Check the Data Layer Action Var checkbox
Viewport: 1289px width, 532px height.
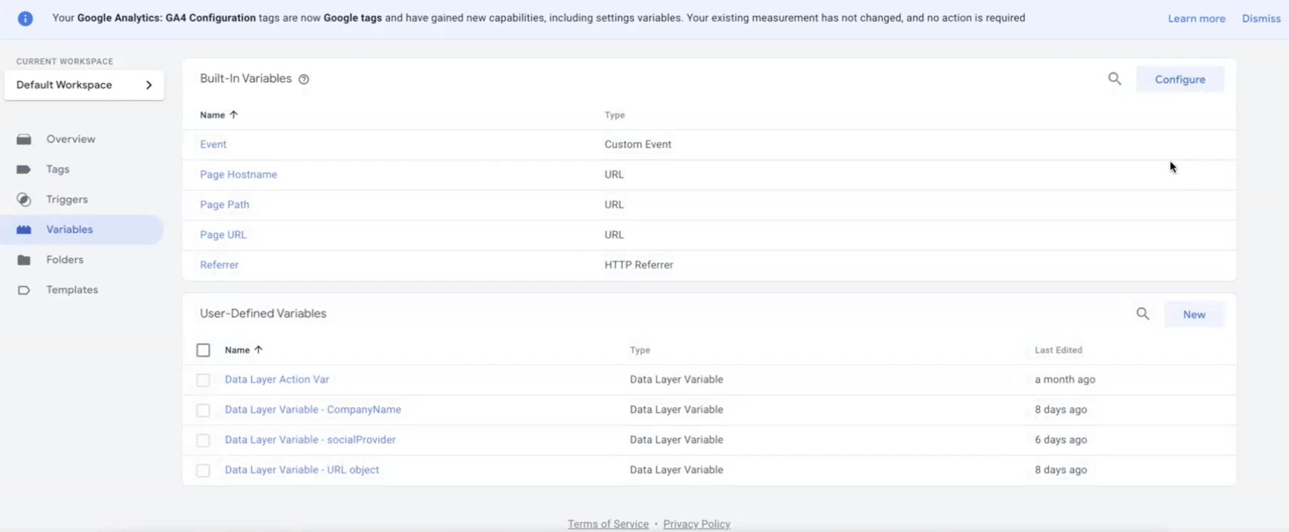click(x=203, y=380)
